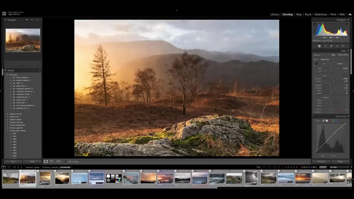This screenshot has width=354, height=199.
Task: Collapse the Navigator panel
Action: coord(5,20)
